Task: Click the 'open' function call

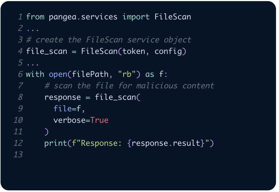Action: [x=58, y=74]
